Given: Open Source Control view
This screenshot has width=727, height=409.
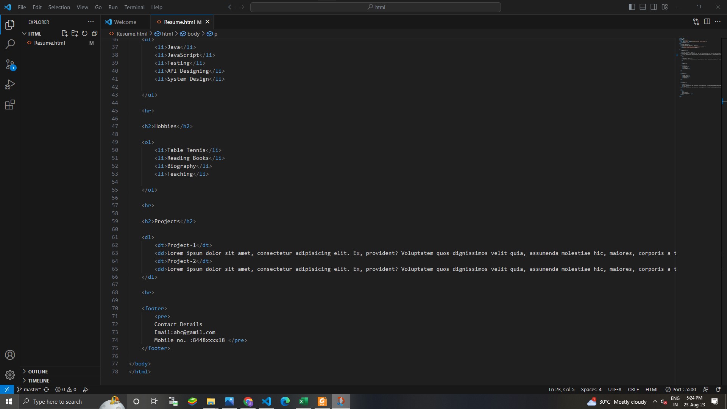Looking at the screenshot, I should [x=10, y=64].
